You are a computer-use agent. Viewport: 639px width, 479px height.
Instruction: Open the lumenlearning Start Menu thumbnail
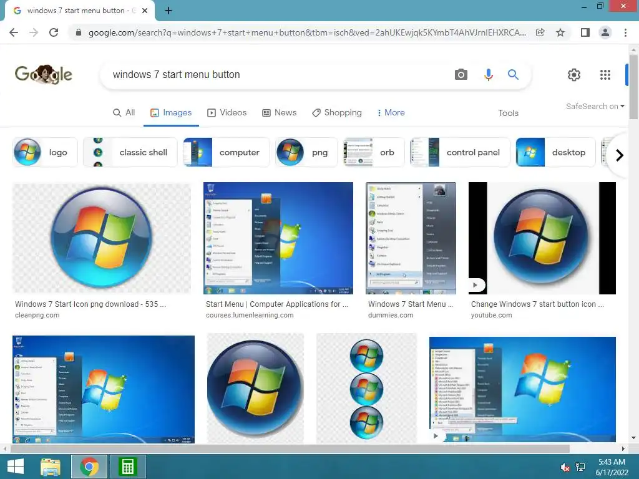point(278,238)
